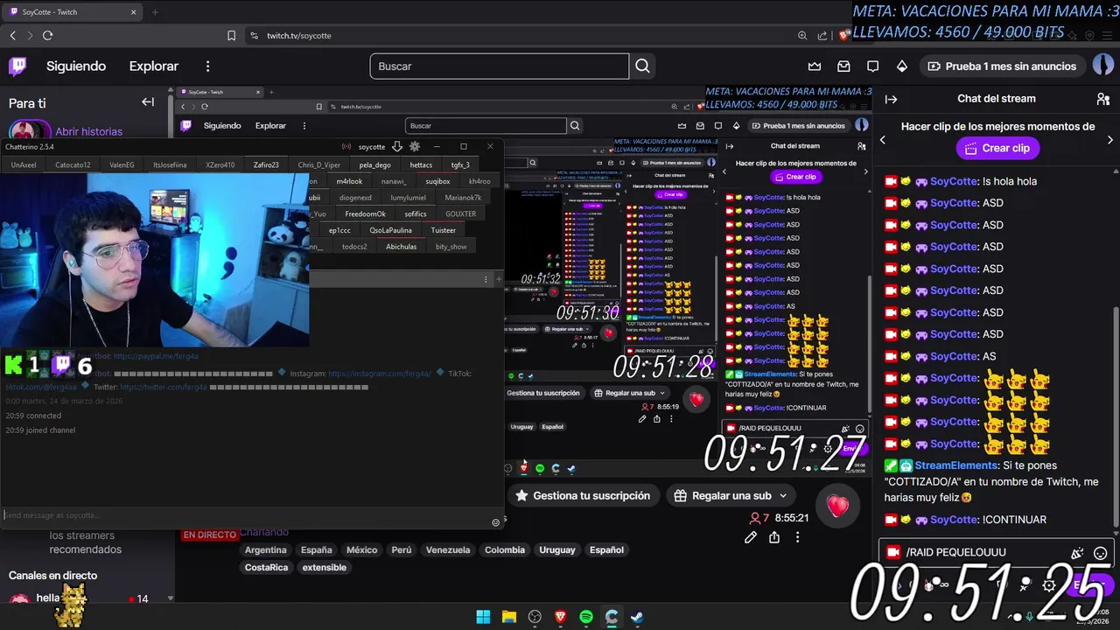Switch to the Explorar tab
Image resolution: width=1120 pixels, height=630 pixels.
[x=154, y=66]
